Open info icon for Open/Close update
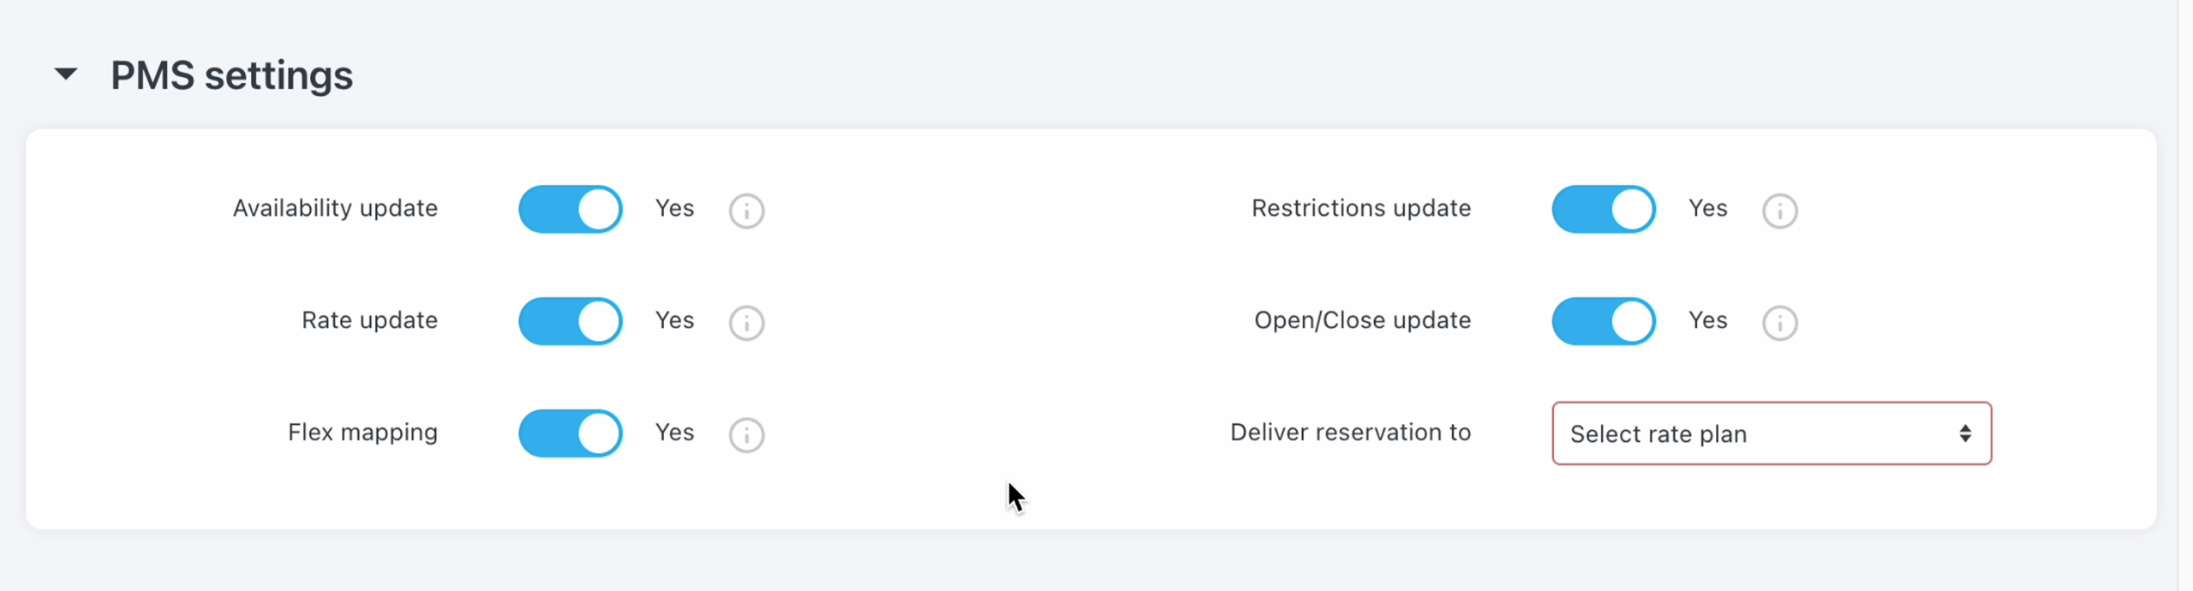 pos(1779,323)
